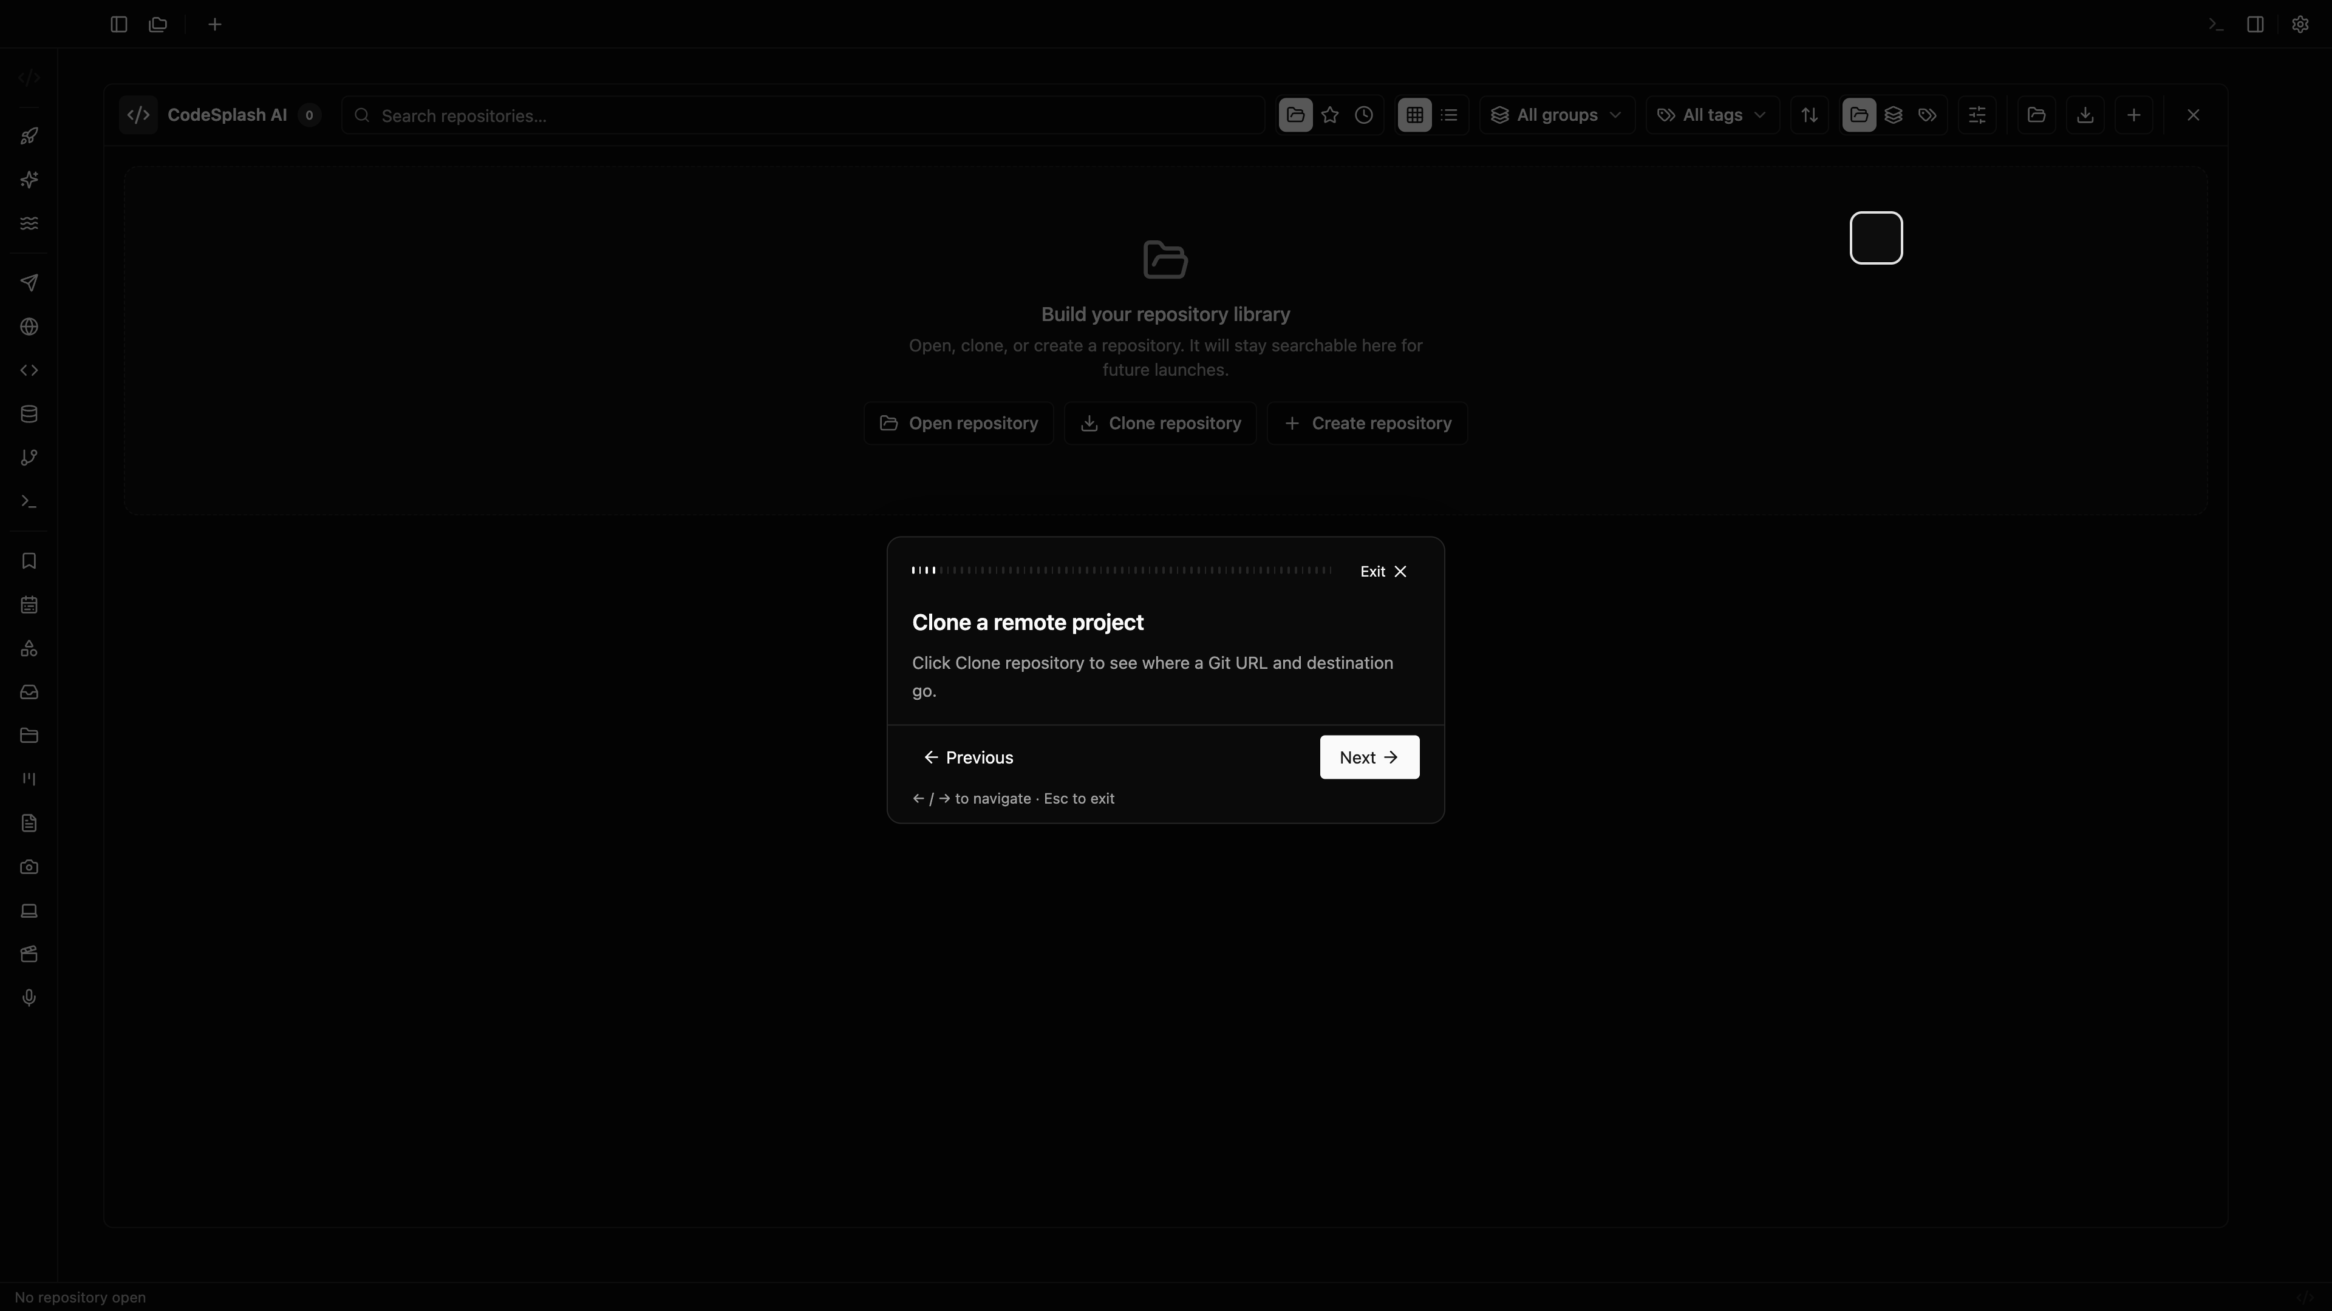Click the Clone repository button
The width and height of the screenshot is (2332, 1311).
click(x=1161, y=424)
